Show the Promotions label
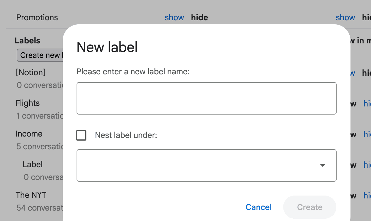This screenshot has height=221, width=371. [174, 17]
